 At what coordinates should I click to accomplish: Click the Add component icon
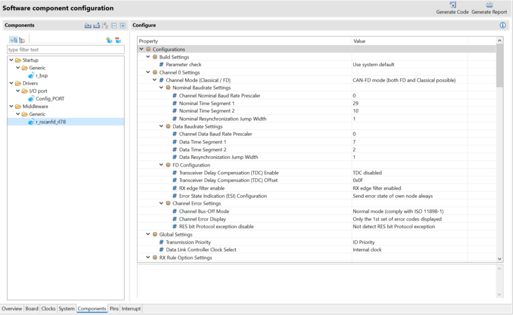click(109, 40)
